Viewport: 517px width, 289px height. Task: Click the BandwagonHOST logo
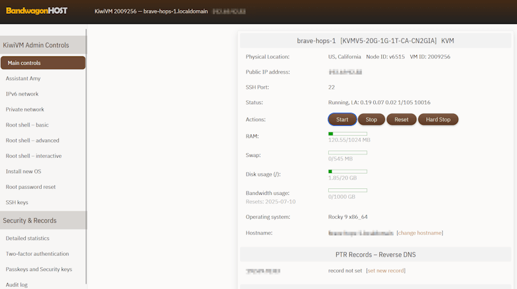[x=36, y=11]
